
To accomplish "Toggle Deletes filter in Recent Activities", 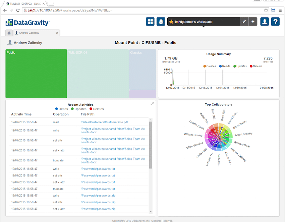I will [x=97, y=109].
